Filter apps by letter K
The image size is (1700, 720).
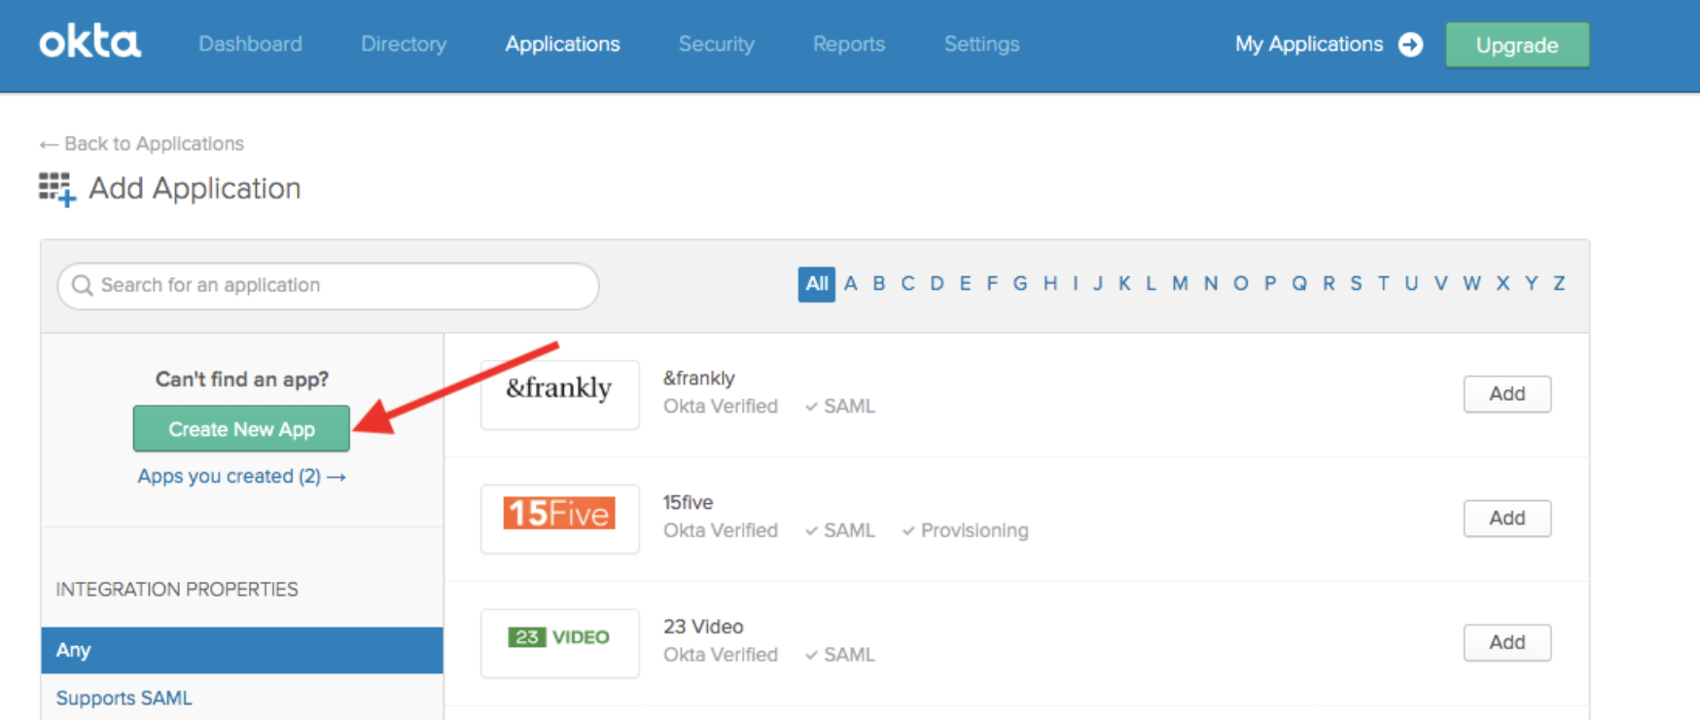[1124, 284]
